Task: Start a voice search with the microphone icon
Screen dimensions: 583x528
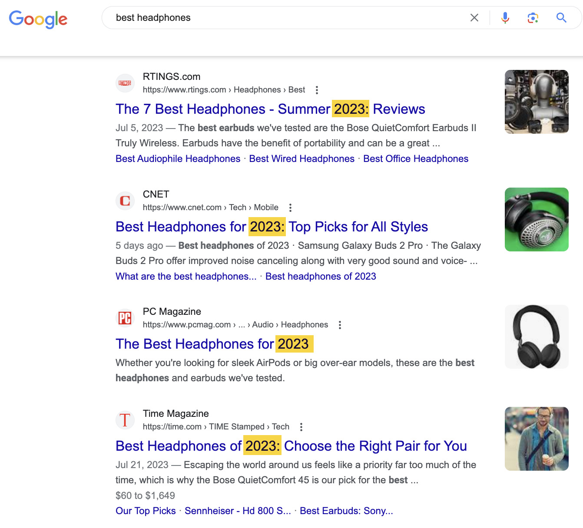Action: pos(505,18)
